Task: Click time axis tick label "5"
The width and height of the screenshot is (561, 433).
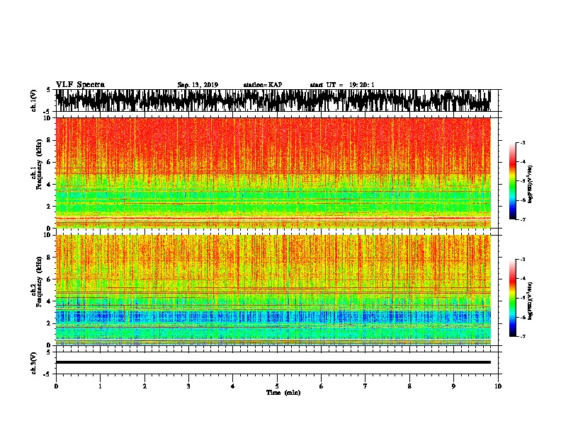Action: [x=277, y=386]
